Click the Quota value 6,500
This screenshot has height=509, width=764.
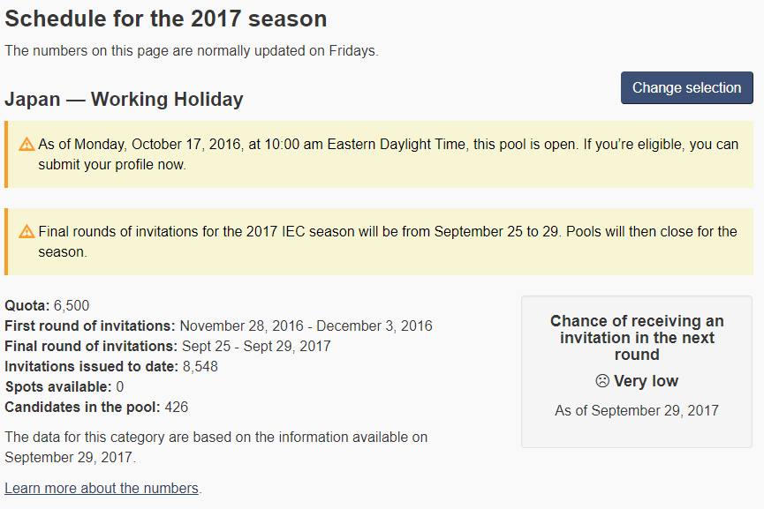[72, 305]
